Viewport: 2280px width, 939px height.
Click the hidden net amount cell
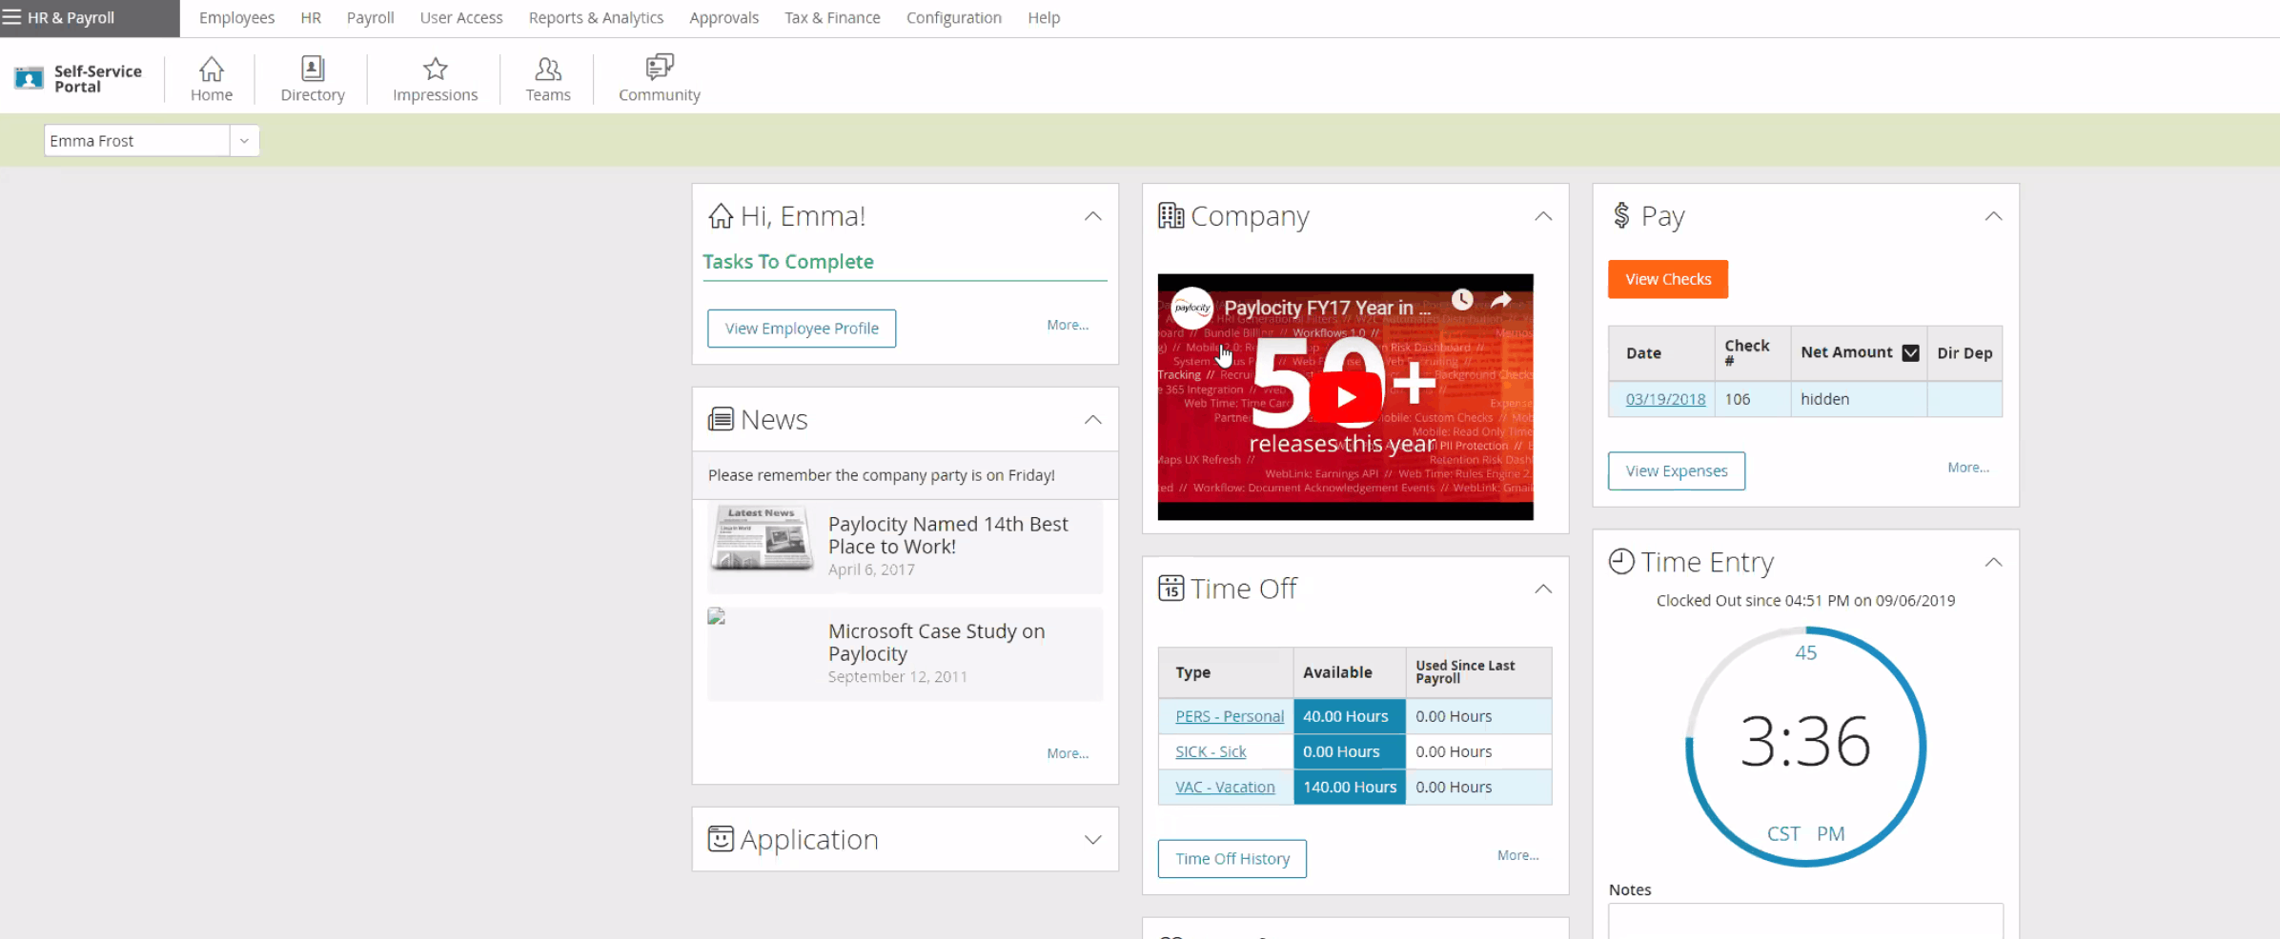[x=1859, y=399]
